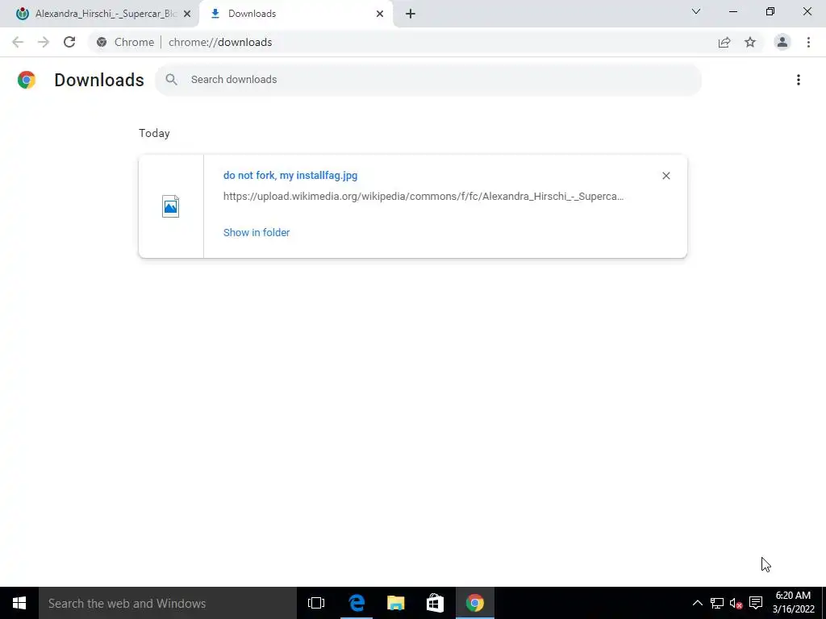Reload the Downloads page

(69, 42)
